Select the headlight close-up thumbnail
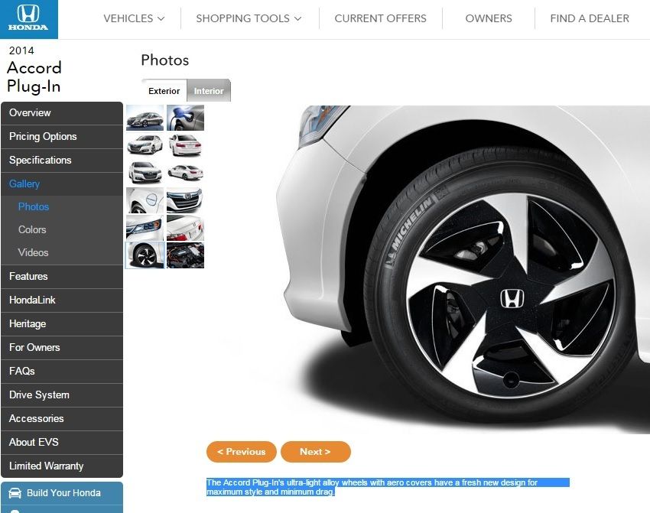This screenshot has width=650, height=513. click(145, 228)
